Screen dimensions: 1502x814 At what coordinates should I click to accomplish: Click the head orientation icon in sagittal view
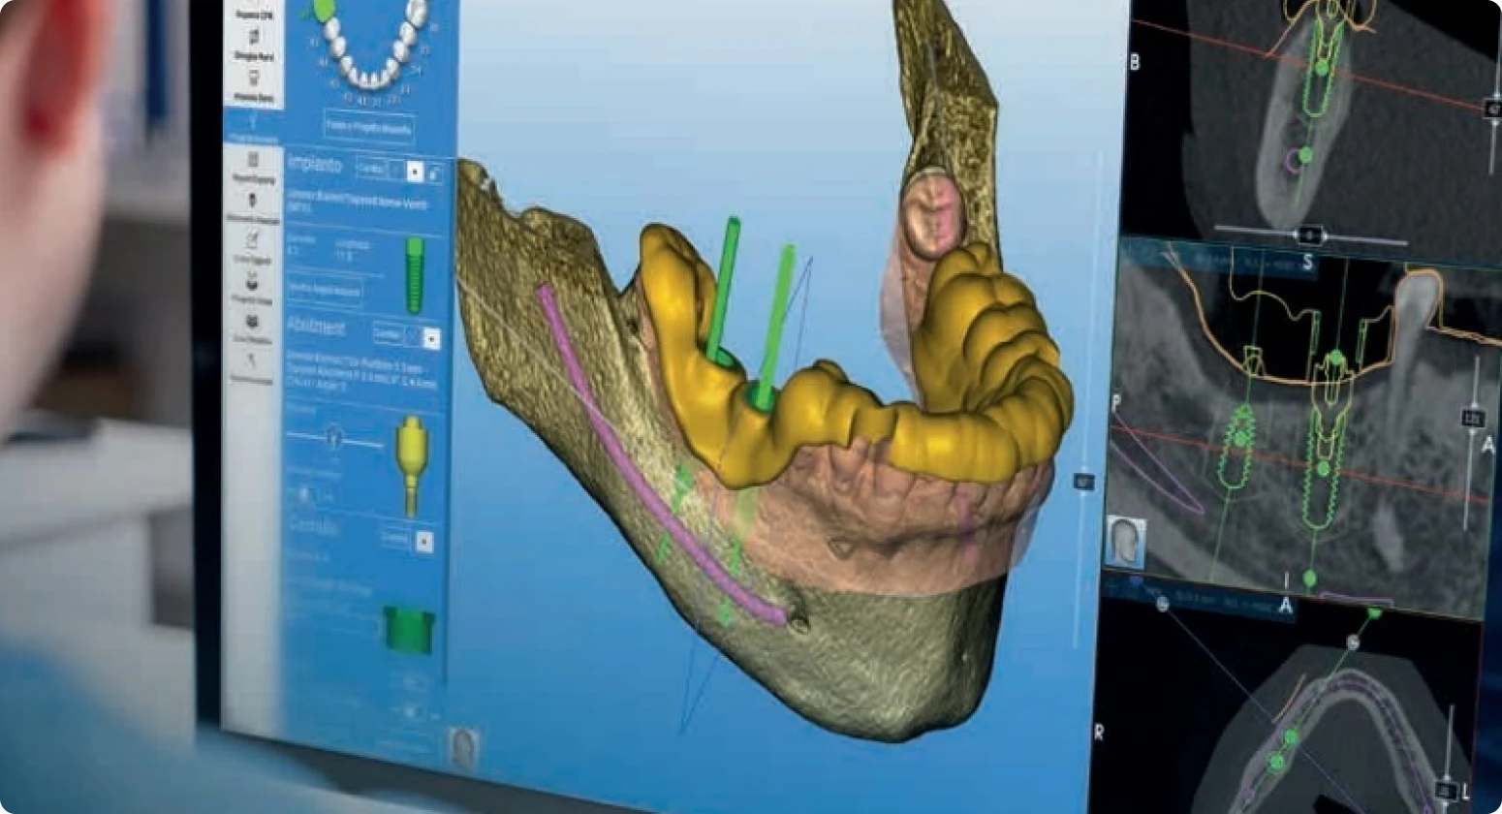(x=1126, y=542)
